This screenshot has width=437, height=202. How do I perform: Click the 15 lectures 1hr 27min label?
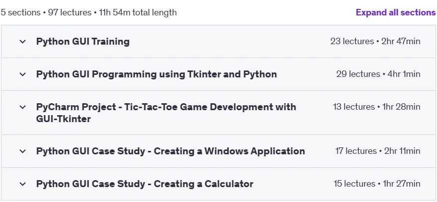pyautogui.click(x=377, y=184)
